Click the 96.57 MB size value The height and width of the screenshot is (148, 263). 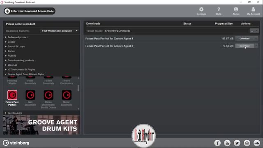(228, 39)
